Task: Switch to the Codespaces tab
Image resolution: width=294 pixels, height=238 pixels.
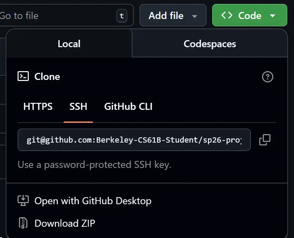Action: point(210,44)
